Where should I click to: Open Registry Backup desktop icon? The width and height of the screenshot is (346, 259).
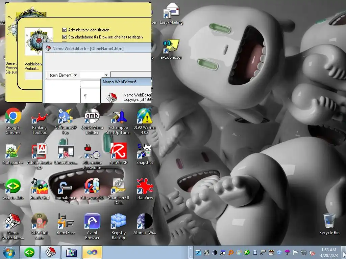tap(119, 226)
